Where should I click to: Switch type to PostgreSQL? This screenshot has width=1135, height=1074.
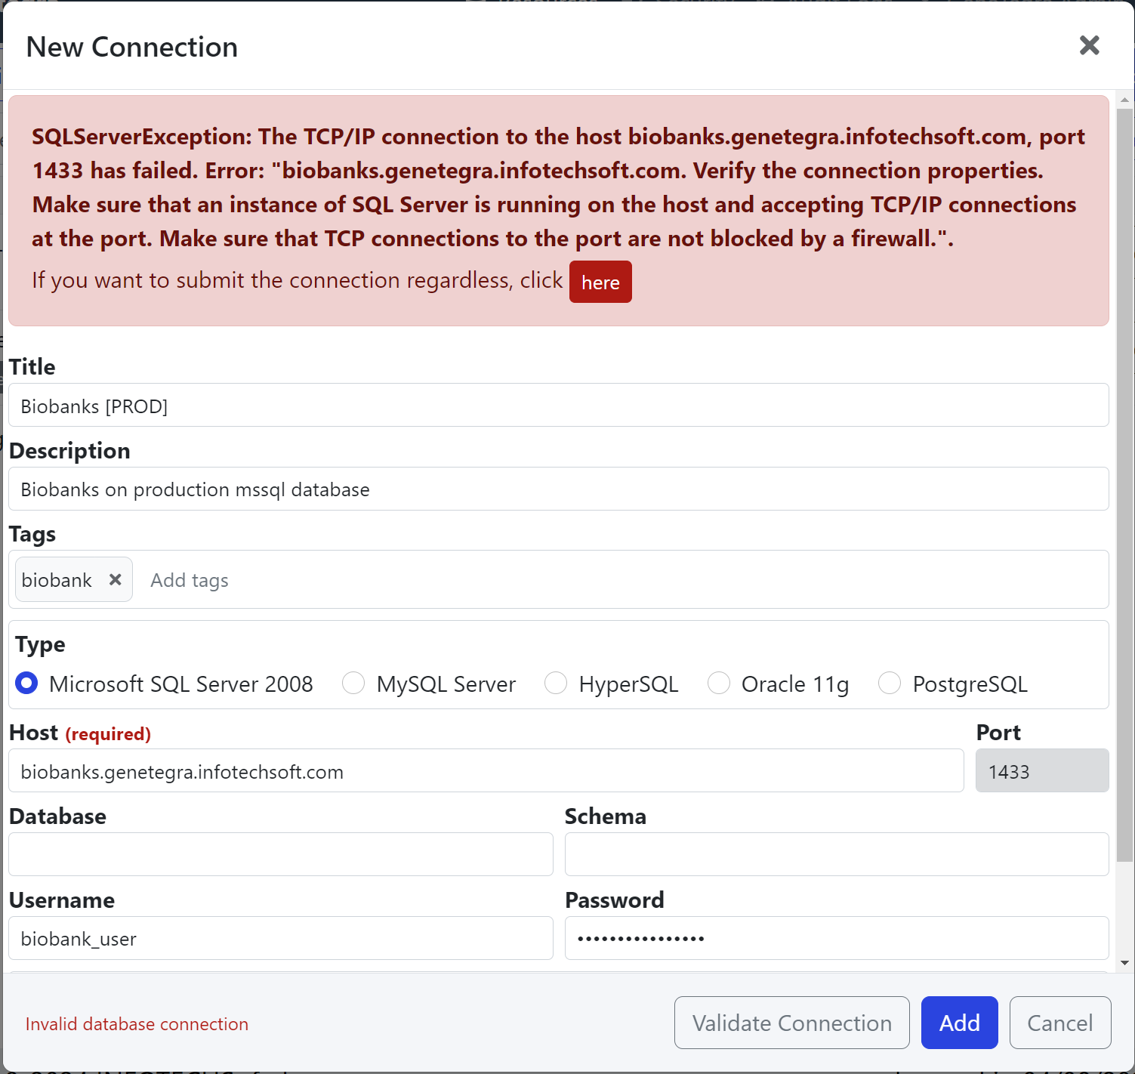tap(890, 683)
